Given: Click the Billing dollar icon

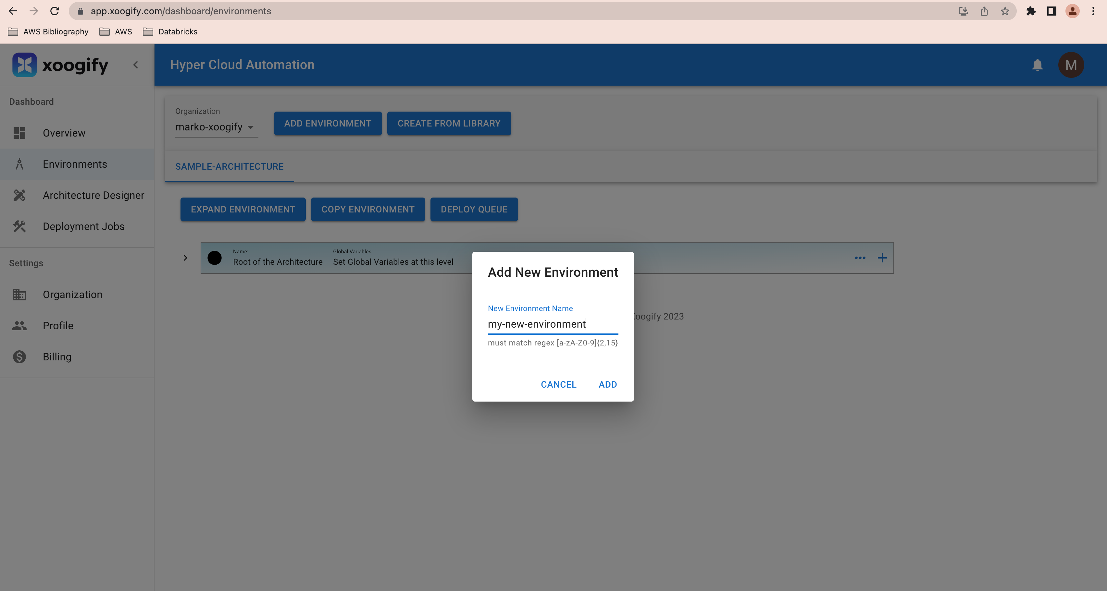Looking at the screenshot, I should (x=19, y=357).
